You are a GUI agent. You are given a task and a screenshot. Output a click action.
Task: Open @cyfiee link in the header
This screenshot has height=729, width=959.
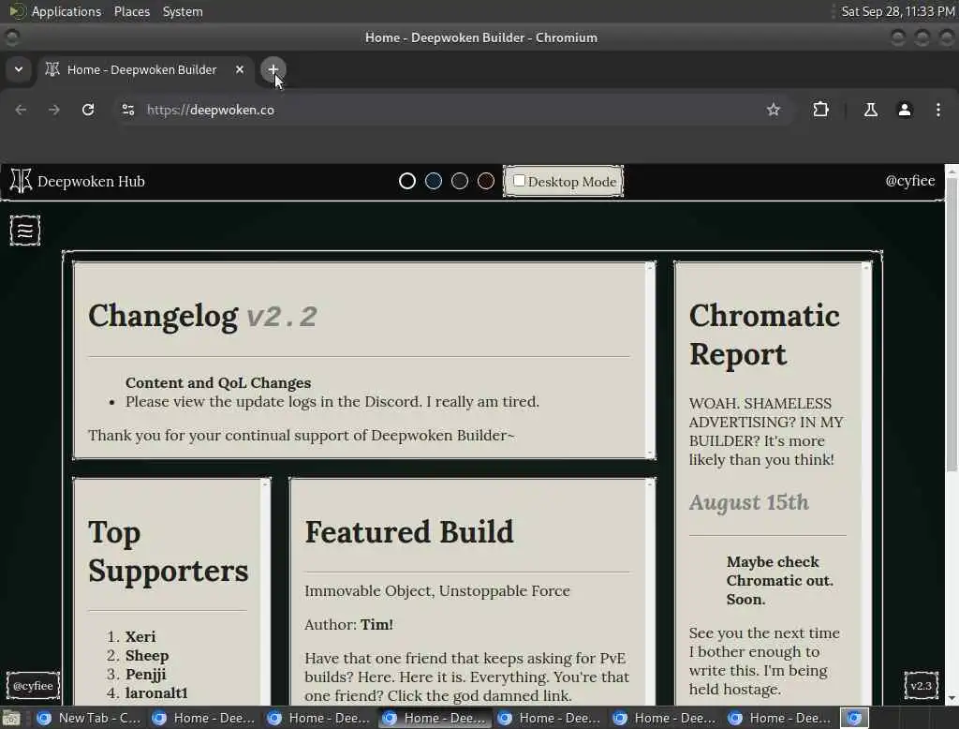point(910,181)
